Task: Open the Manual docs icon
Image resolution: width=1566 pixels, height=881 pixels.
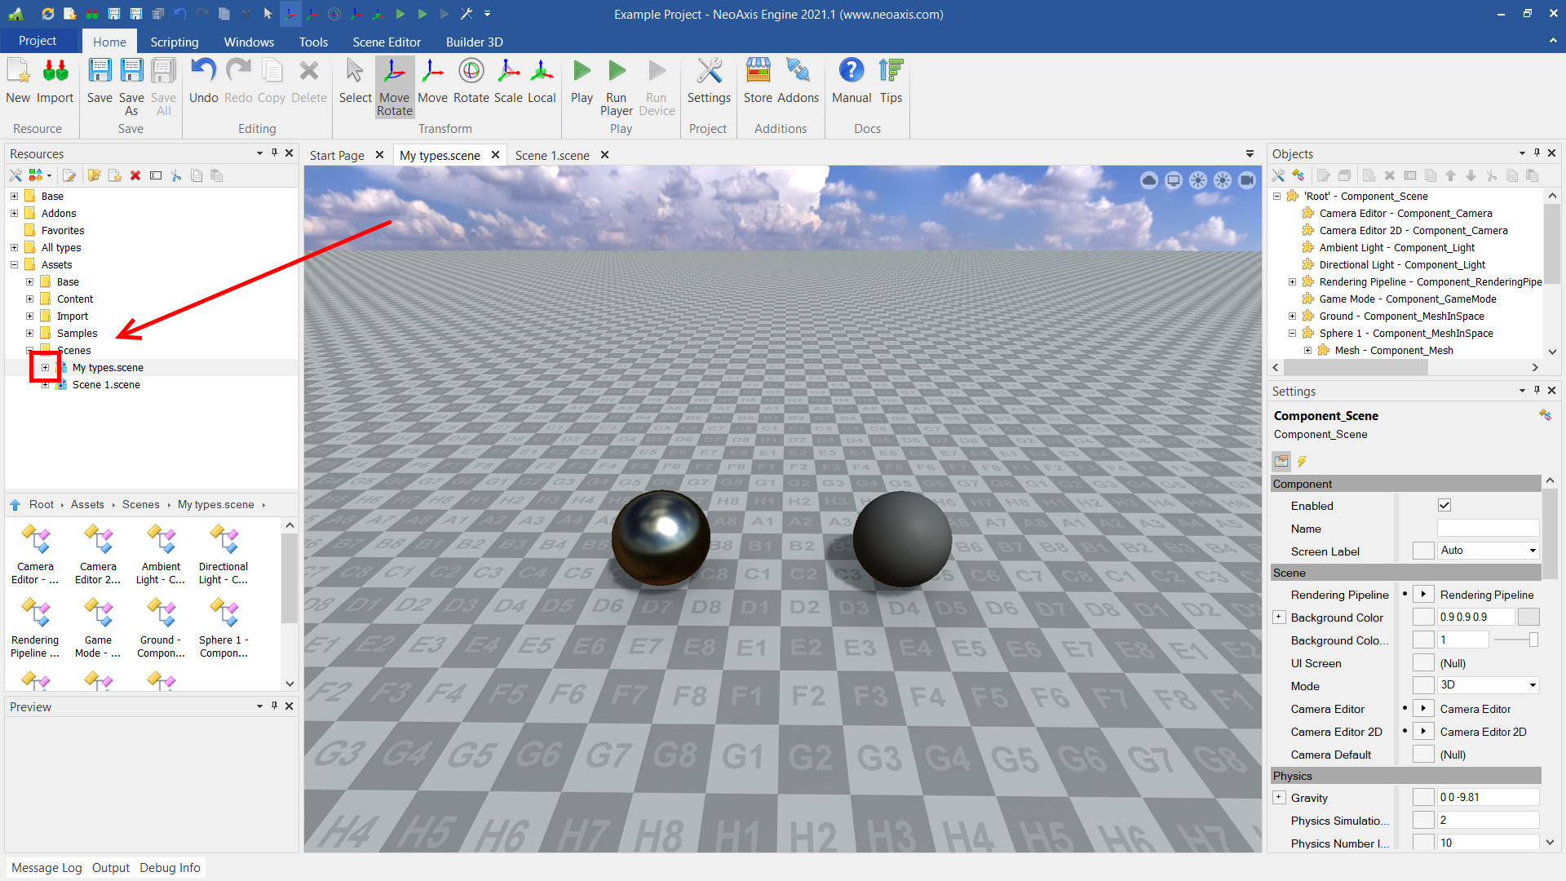Action: click(851, 81)
